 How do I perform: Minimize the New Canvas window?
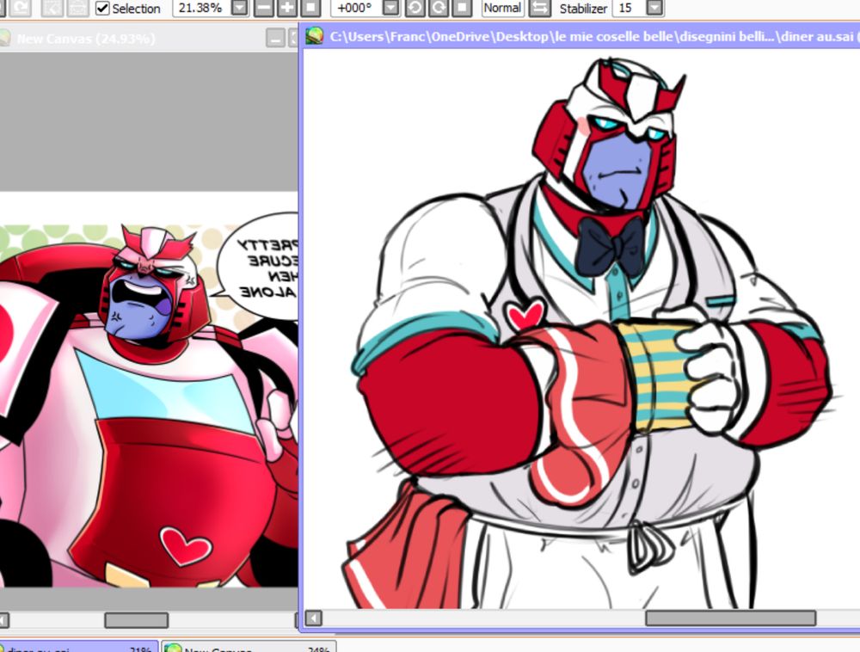pyautogui.click(x=275, y=39)
